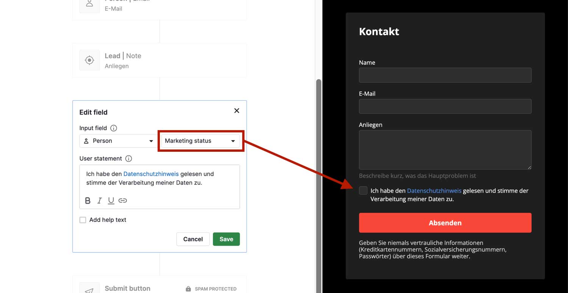568x293 pixels.
Task: Click the Bold formatting icon
Action: point(87,201)
